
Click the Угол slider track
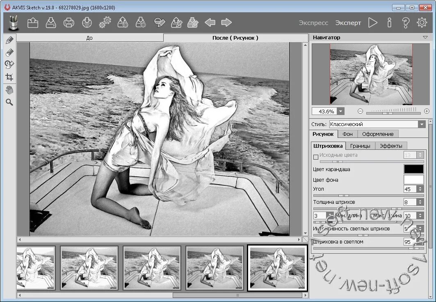368,196
